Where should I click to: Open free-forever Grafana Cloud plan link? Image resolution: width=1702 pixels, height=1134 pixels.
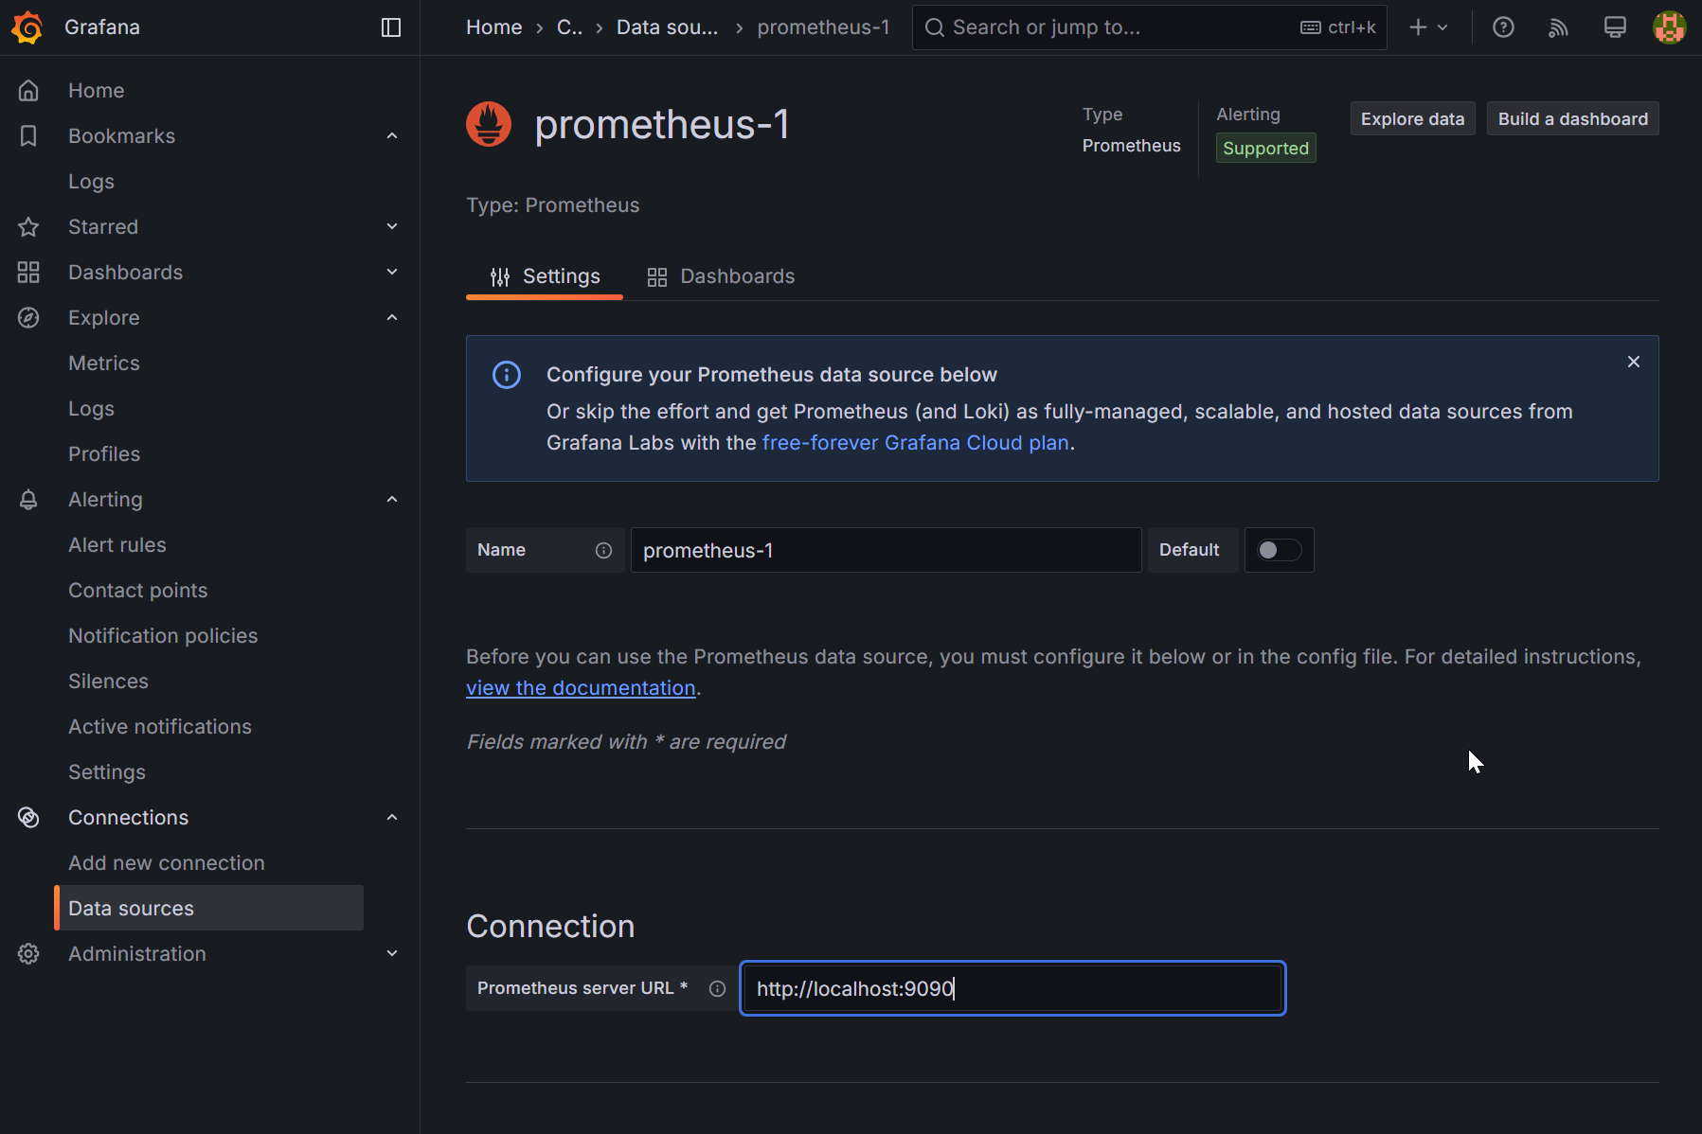point(916,443)
